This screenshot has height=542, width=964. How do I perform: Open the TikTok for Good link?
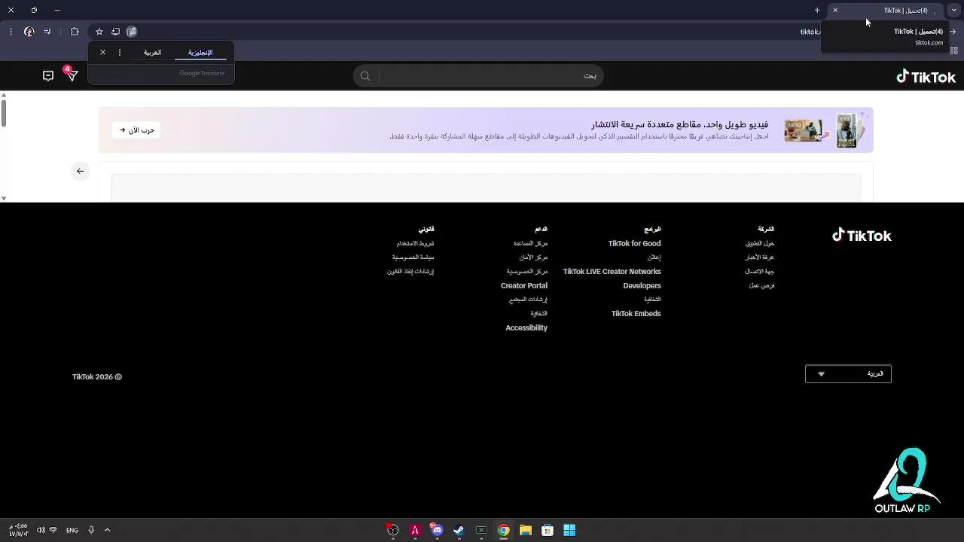point(634,244)
